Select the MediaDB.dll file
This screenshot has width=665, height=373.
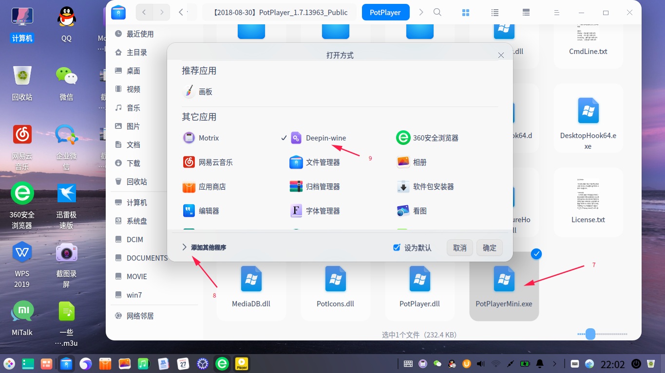tap(251, 286)
